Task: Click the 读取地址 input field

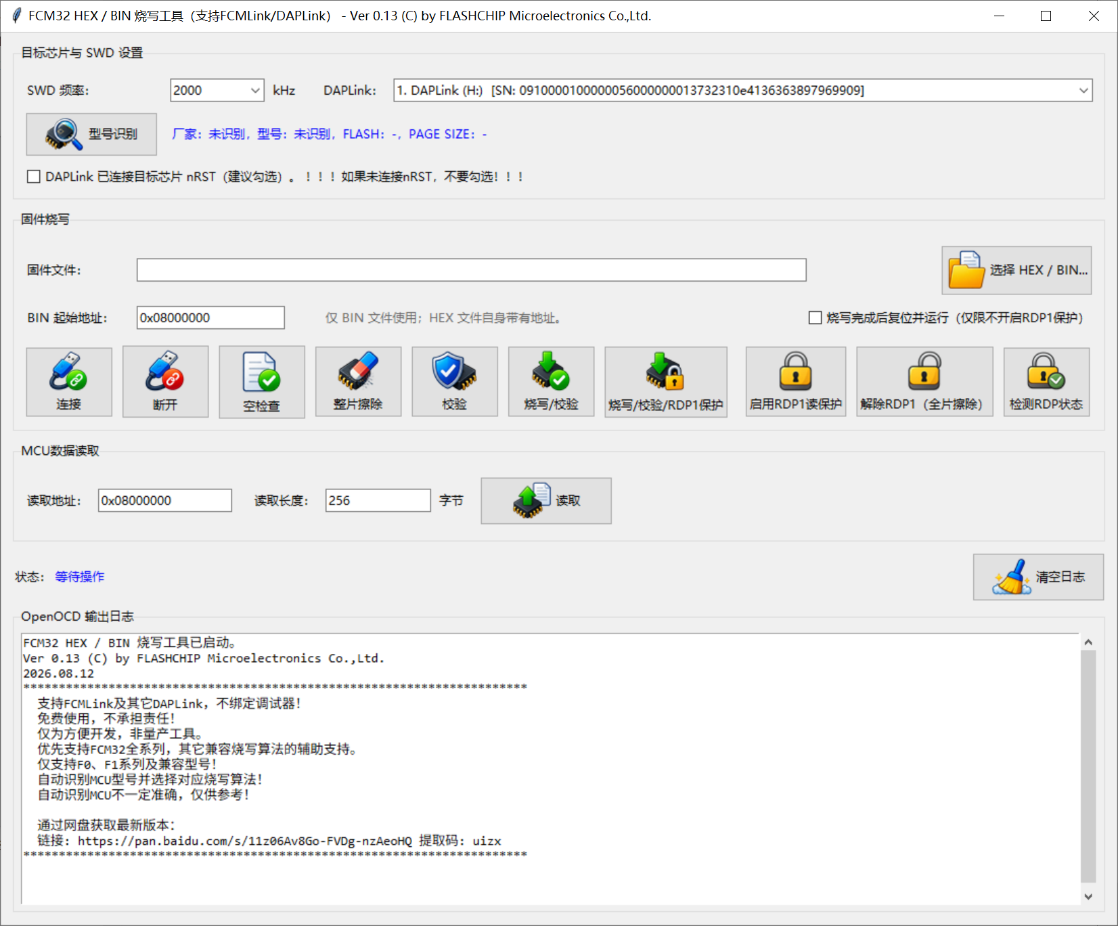Action: (165, 500)
